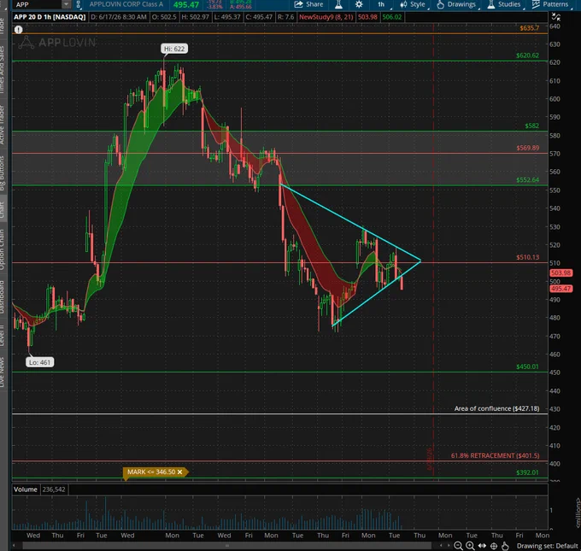
Task: Click the time scrollbar left arrow
Action: pos(14,545)
